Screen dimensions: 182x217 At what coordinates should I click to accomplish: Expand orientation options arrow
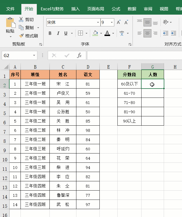point(171,22)
